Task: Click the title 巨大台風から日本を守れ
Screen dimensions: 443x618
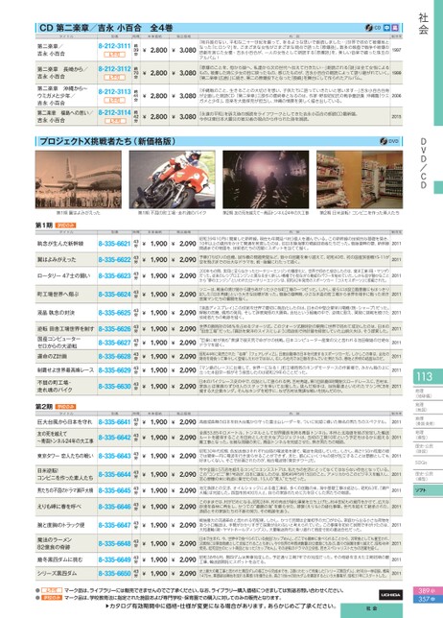Action: [x=64, y=421]
